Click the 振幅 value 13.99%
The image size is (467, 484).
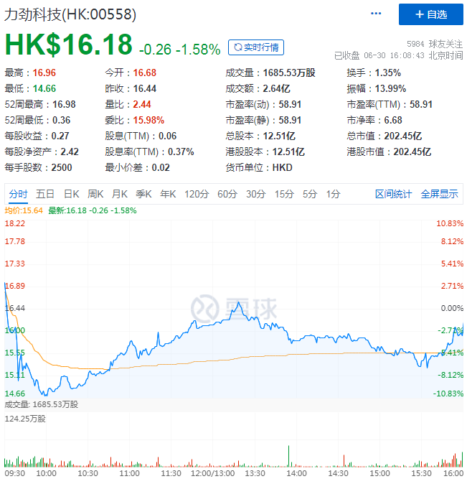click(390, 88)
